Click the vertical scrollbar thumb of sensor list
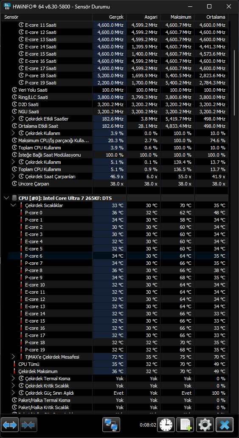 coord(235,83)
